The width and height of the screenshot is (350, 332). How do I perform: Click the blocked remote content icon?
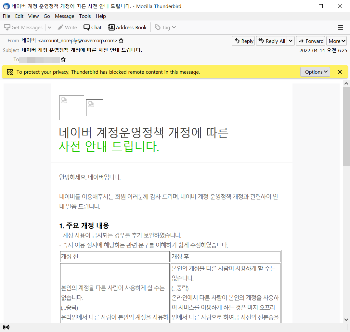tap(10, 72)
